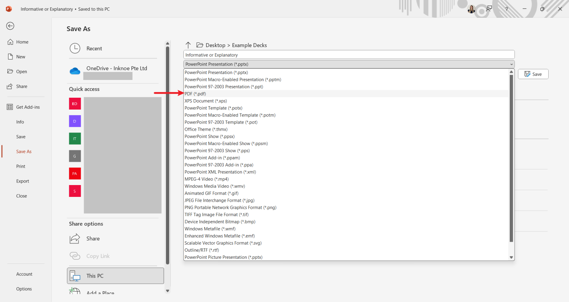This screenshot has height=302, width=569.
Task: Open the green IT quick access folder
Action: (74, 138)
